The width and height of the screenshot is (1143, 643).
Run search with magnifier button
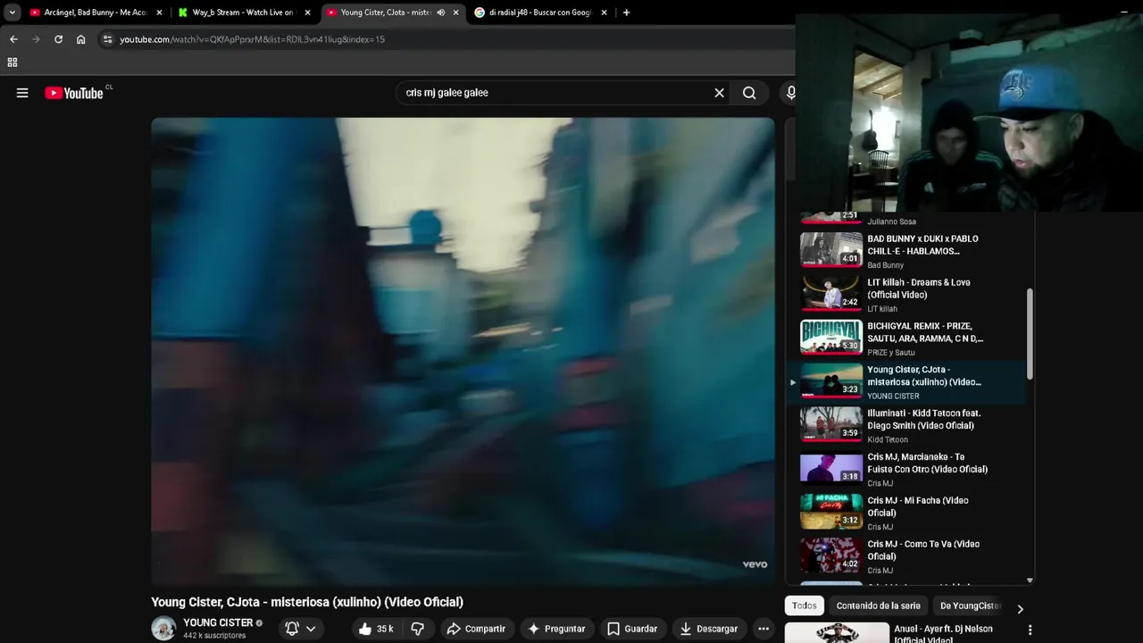coord(749,93)
